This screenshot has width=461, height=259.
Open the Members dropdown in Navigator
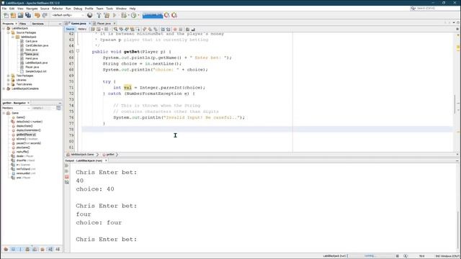click(x=16, y=108)
